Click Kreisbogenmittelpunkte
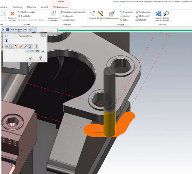192x174 pixels. click(73, 12)
